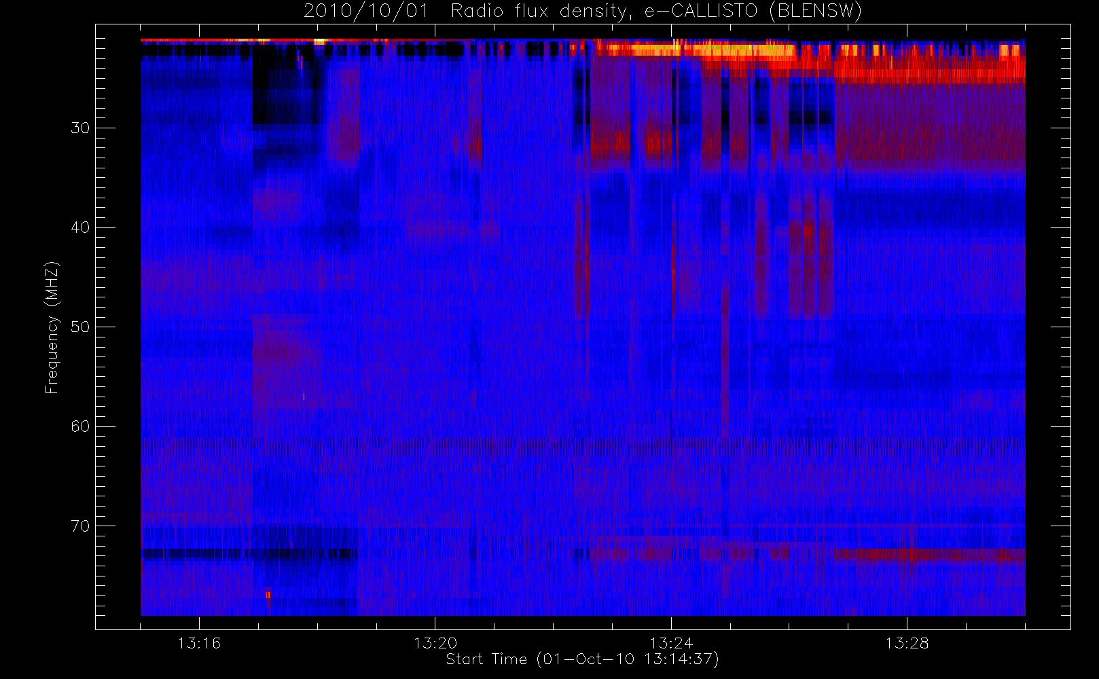Image resolution: width=1099 pixels, height=679 pixels.
Task: Click the 70 frequency tick label
Action: tap(80, 526)
